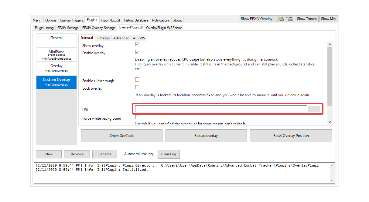
Task: Go to the History Database tab
Action: click(136, 20)
